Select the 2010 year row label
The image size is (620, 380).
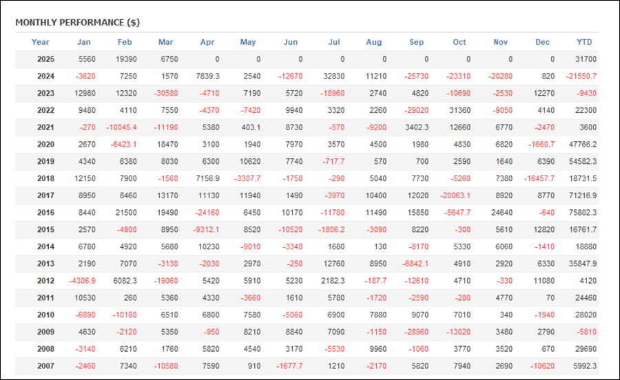point(46,315)
